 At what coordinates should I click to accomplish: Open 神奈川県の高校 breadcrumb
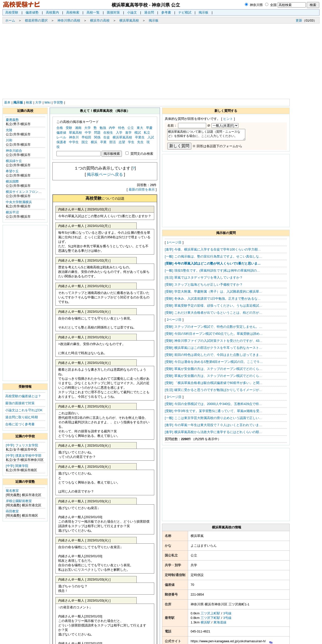coord(69,21)
